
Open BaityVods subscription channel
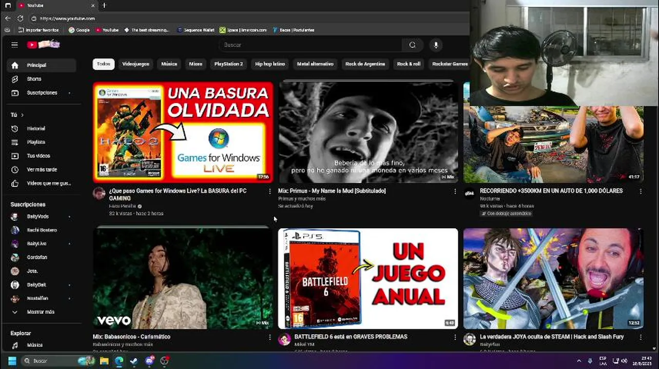tap(41, 217)
